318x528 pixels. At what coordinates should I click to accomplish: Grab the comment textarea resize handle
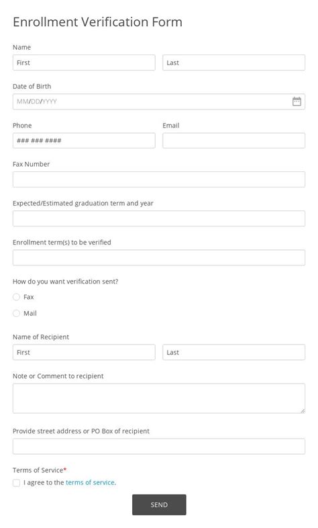coord(303,410)
